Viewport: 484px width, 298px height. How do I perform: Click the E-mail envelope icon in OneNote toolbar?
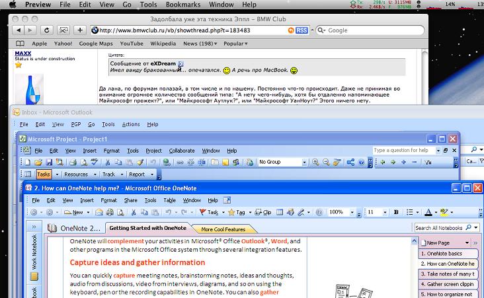(x=99, y=212)
